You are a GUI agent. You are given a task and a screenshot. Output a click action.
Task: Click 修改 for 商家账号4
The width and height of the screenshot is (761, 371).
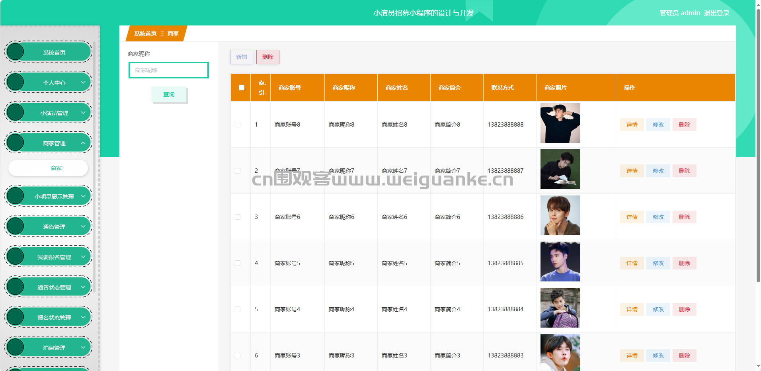658,309
